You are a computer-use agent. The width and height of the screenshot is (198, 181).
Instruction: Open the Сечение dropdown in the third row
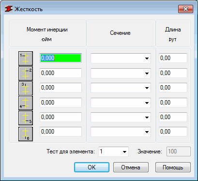pyautogui.click(x=121, y=88)
